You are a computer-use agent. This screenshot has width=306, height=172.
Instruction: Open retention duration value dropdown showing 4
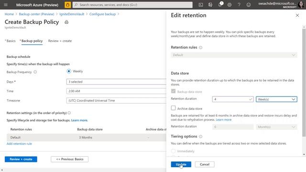point(233,99)
